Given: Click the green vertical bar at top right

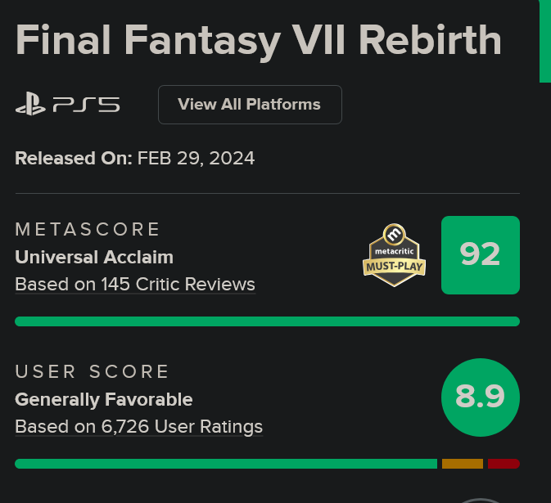Looking at the screenshot, I should (x=545, y=41).
